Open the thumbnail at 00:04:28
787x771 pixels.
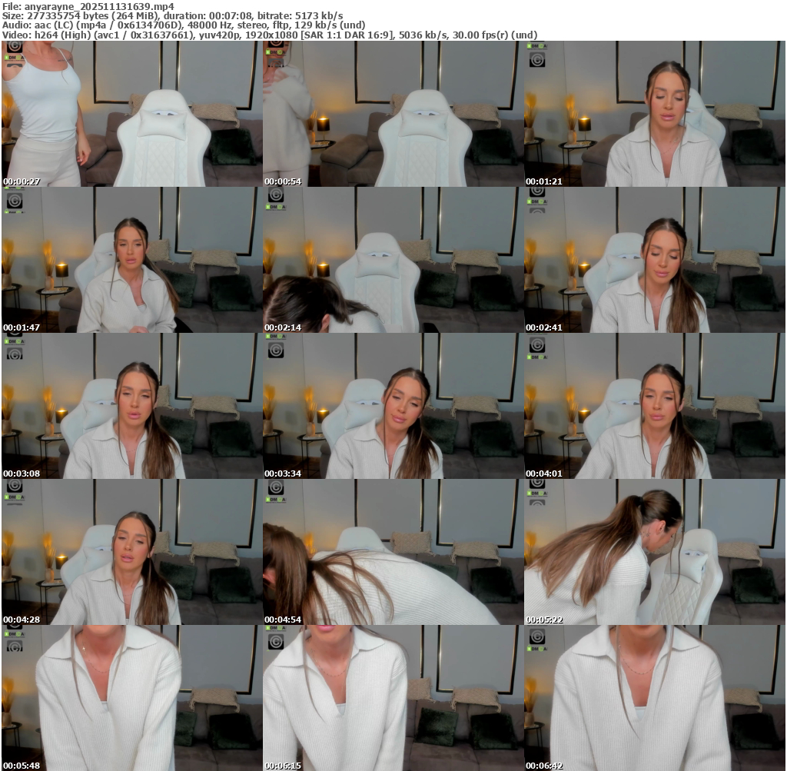coord(131,552)
